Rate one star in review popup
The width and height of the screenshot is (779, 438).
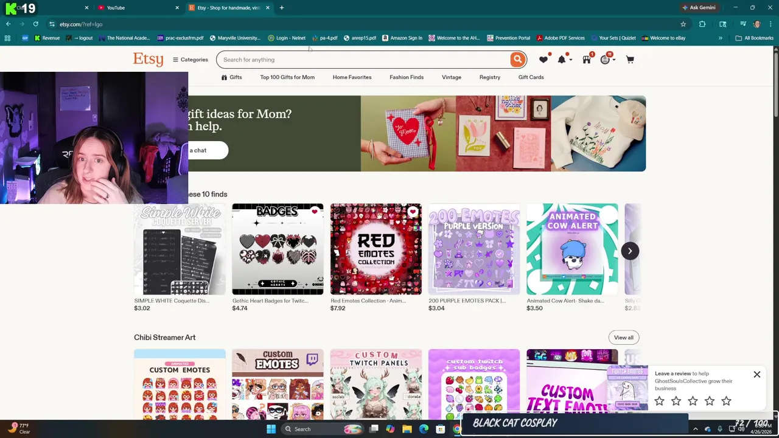(x=660, y=401)
